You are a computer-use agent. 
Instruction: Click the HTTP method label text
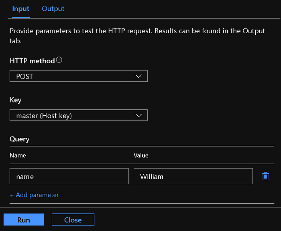click(x=32, y=61)
